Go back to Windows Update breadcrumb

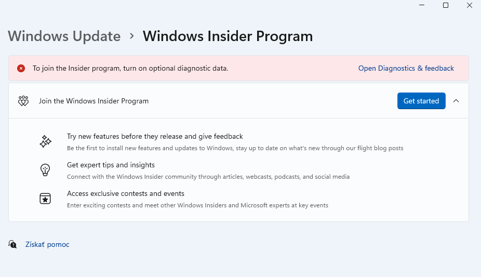(64, 36)
